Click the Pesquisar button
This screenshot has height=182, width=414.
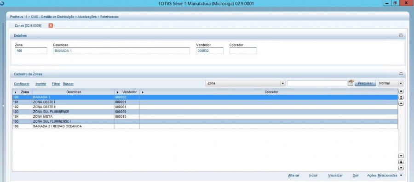click(x=365, y=83)
